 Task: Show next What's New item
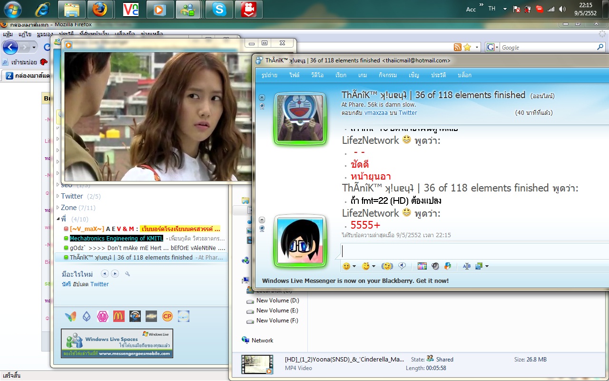click(x=115, y=274)
